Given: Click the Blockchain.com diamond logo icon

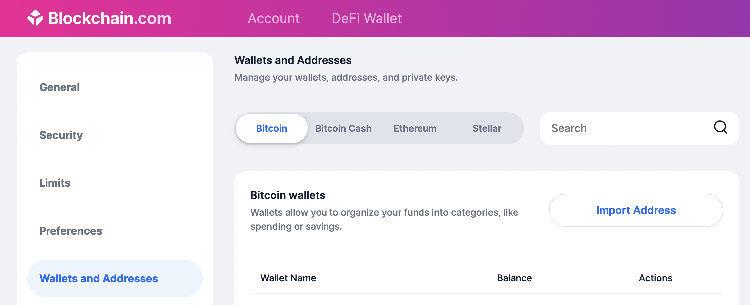Looking at the screenshot, I should point(35,18).
